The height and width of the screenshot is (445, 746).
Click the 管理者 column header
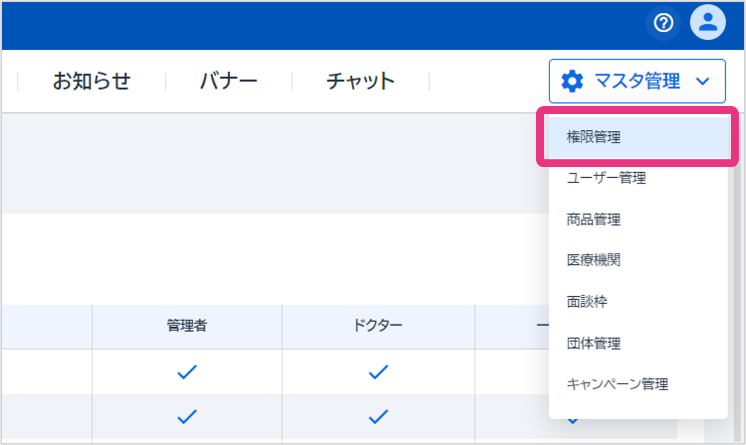pyautogui.click(x=187, y=326)
